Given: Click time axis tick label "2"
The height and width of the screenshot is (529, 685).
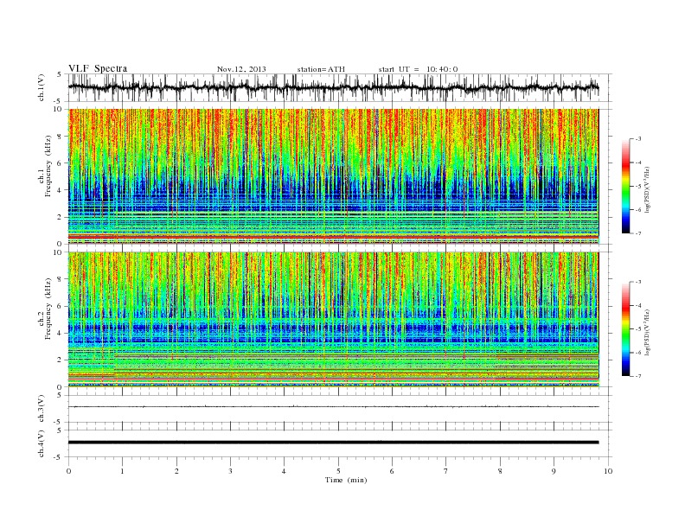Looking at the screenshot, I should 176,471.
